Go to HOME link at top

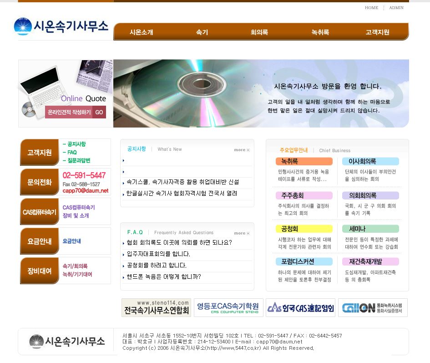pyautogui.click(x=371, y=8)
